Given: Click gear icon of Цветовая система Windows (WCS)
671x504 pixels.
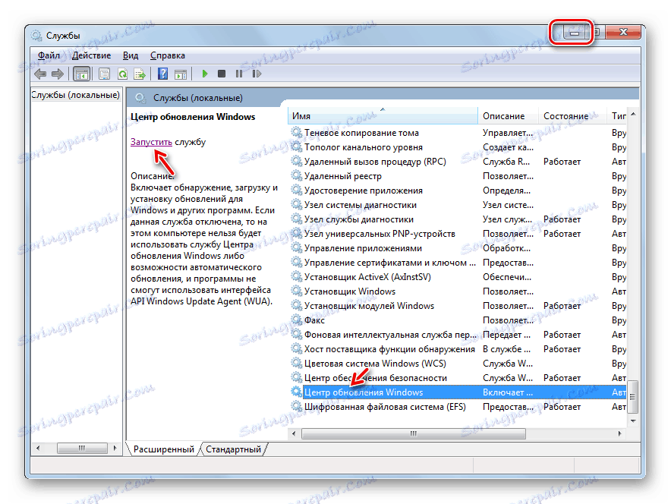Looking at the screenshot, I should pyautogui.click(x=297, y=363).
